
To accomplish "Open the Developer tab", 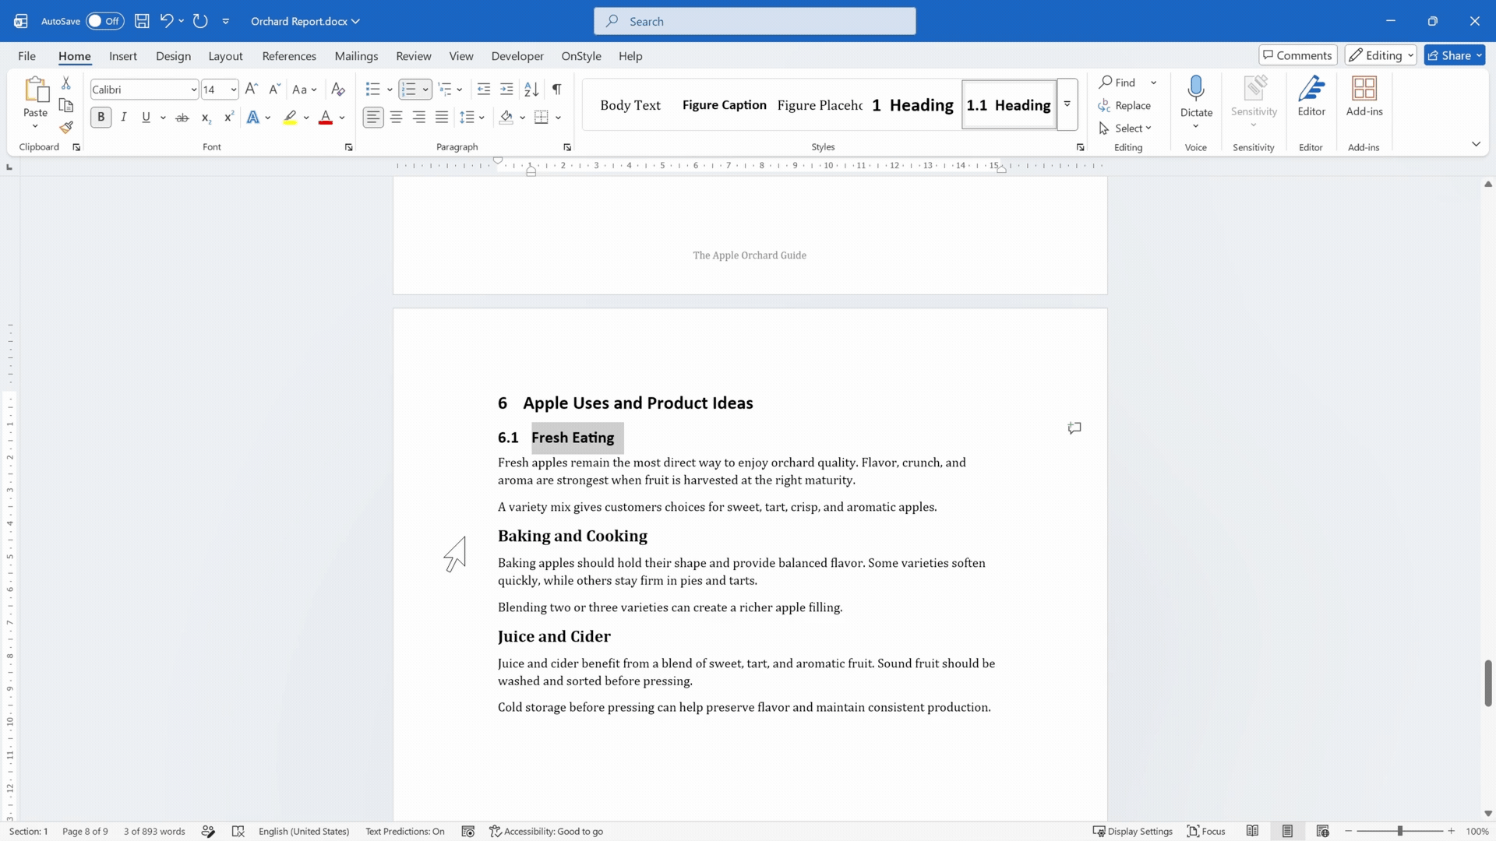I will pyautogui.click(x=517, y=56).
